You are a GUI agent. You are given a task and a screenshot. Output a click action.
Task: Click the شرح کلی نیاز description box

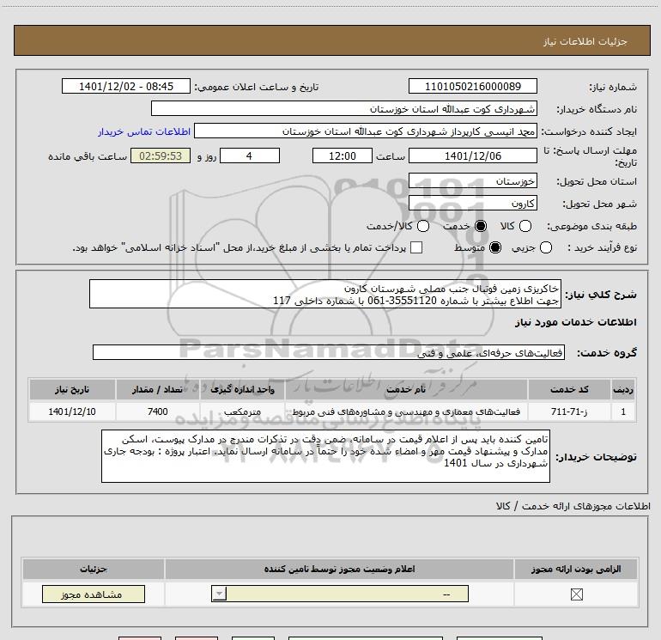pyautogui.click(x=325, y=294)
